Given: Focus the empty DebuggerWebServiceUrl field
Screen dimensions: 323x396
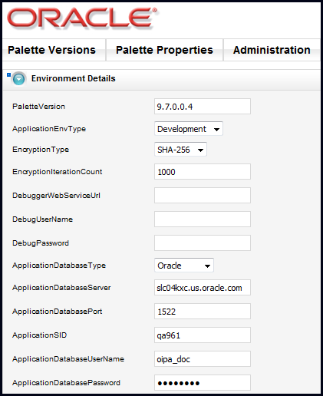Looking at the screenshot, I should [203, 196].
